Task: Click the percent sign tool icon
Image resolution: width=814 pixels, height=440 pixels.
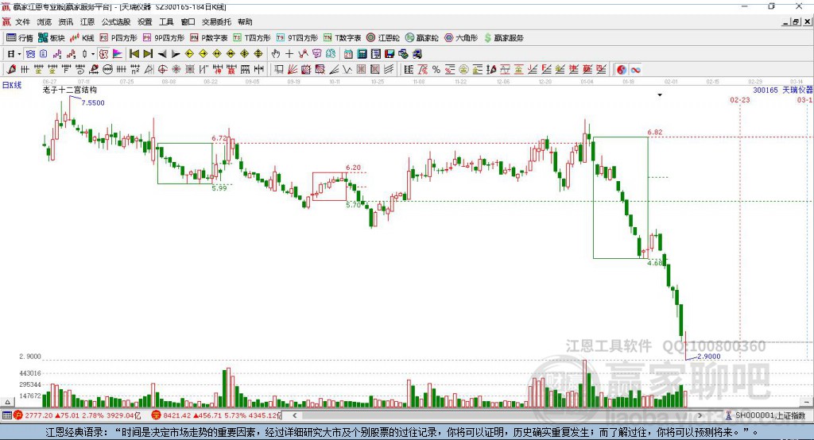Action: click(x=436, y=70)
